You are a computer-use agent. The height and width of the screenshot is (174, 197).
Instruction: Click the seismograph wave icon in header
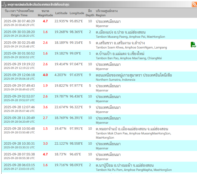pyautogui.click(x=4, y=5)
